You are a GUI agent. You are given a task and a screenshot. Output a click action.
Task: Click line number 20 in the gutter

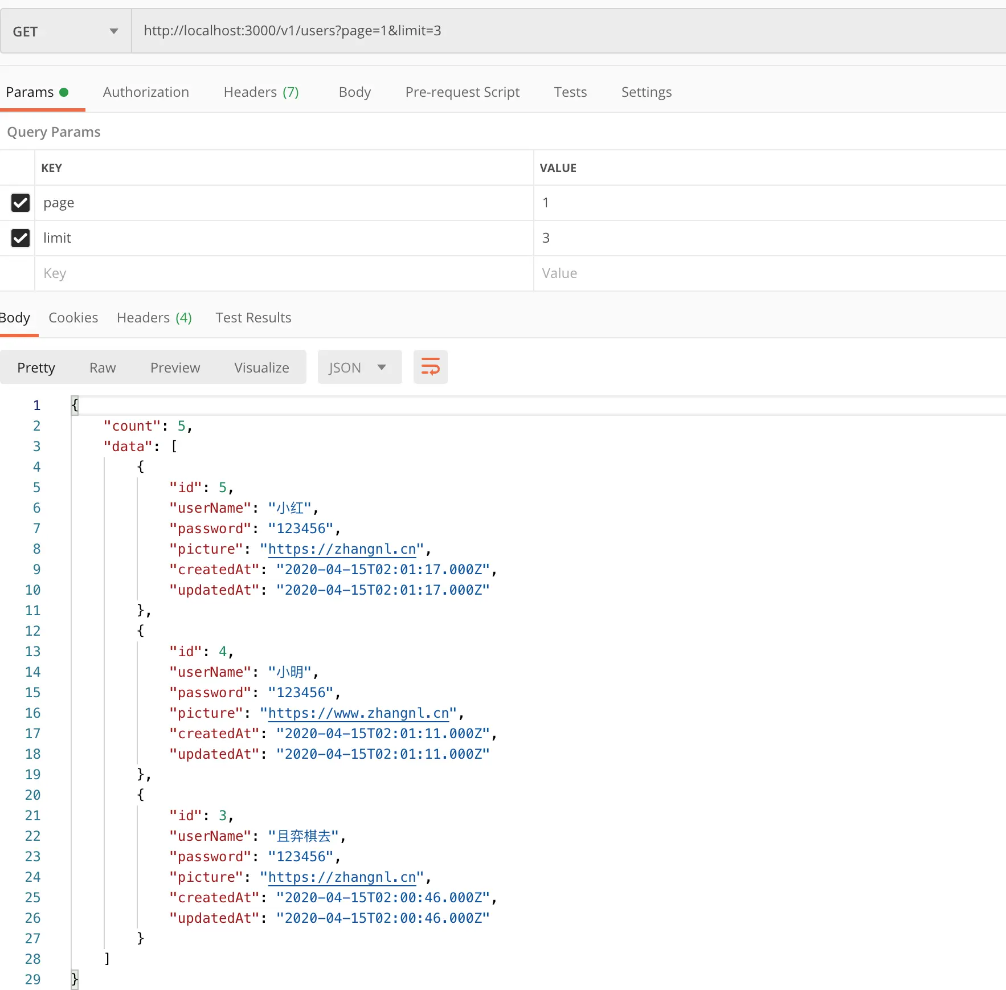(32, 795)
